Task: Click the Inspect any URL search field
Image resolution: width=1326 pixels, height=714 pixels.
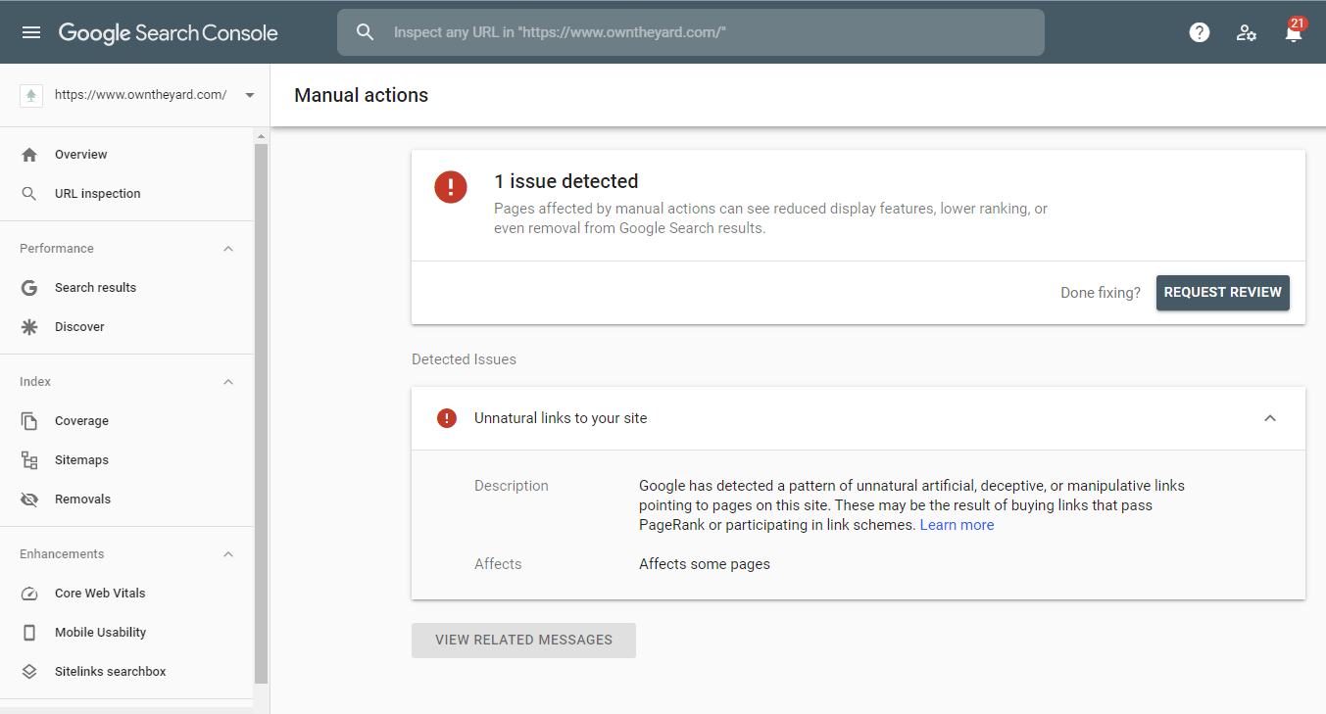Action: (691, 32)
